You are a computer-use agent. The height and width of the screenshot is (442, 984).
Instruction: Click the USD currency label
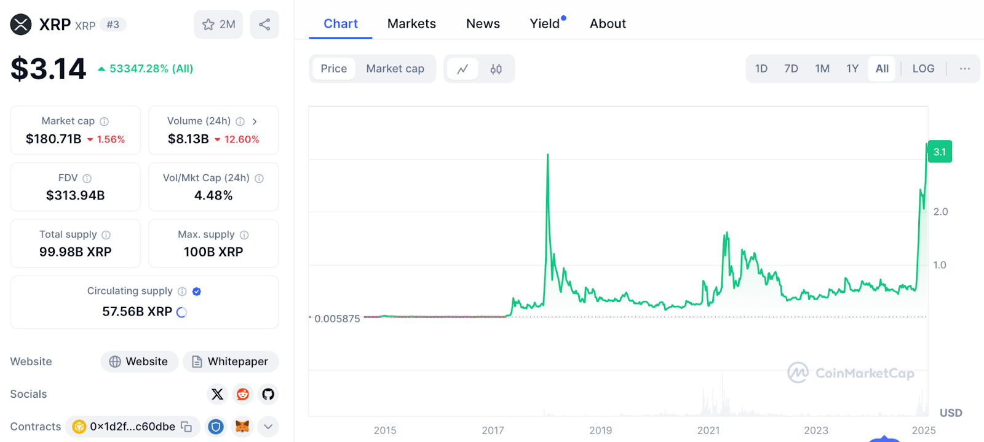951,413
